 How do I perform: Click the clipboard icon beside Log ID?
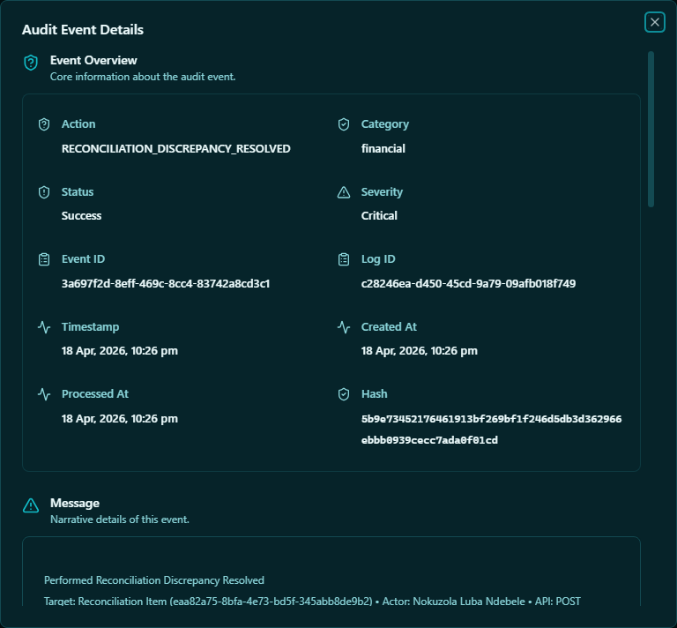344,259
